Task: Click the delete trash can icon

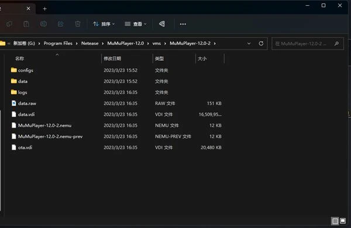Action: (x=78, y=24)
